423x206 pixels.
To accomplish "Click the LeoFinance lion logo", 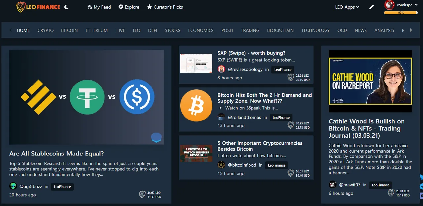I will click(38, 7).
